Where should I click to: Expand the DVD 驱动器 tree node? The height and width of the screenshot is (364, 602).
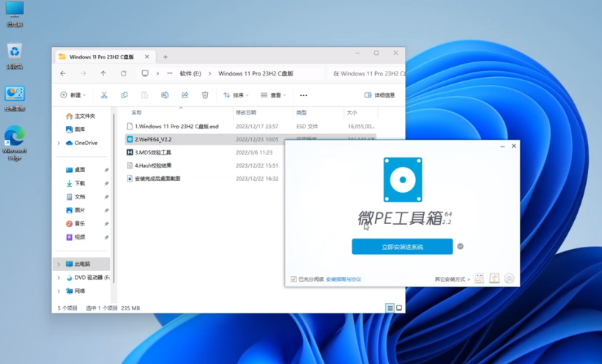(59, 278)
